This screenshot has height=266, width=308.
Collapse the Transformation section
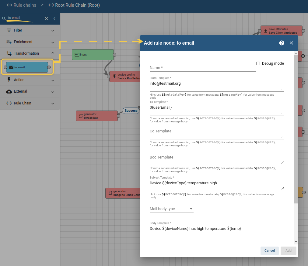point(30,53)
